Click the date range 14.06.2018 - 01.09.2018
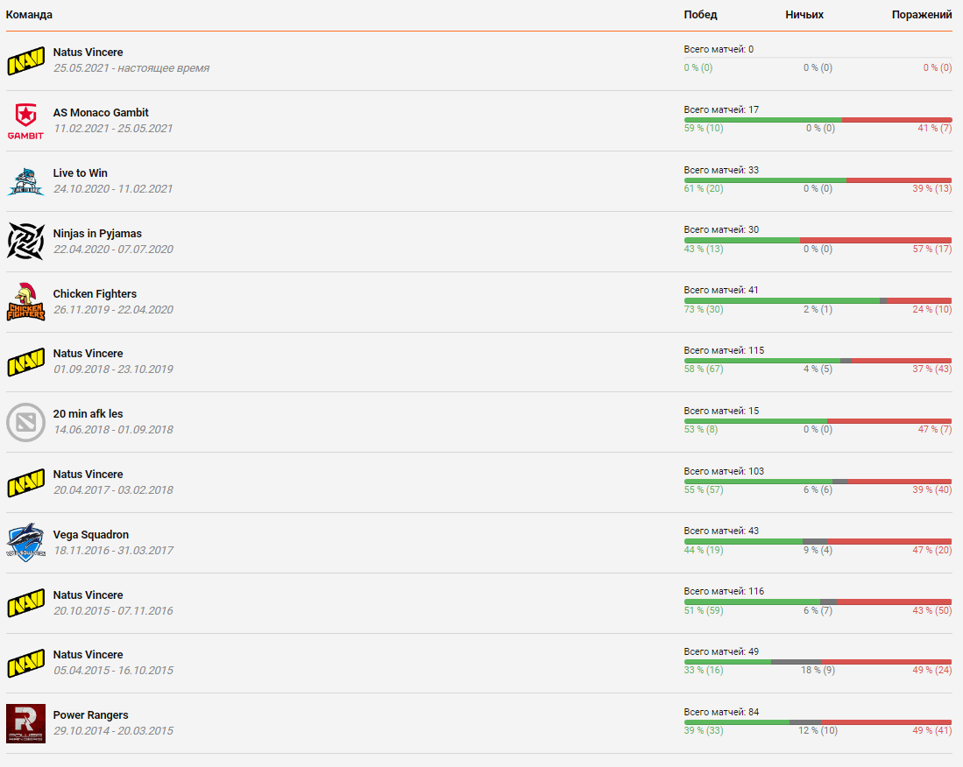 point(113,430)
